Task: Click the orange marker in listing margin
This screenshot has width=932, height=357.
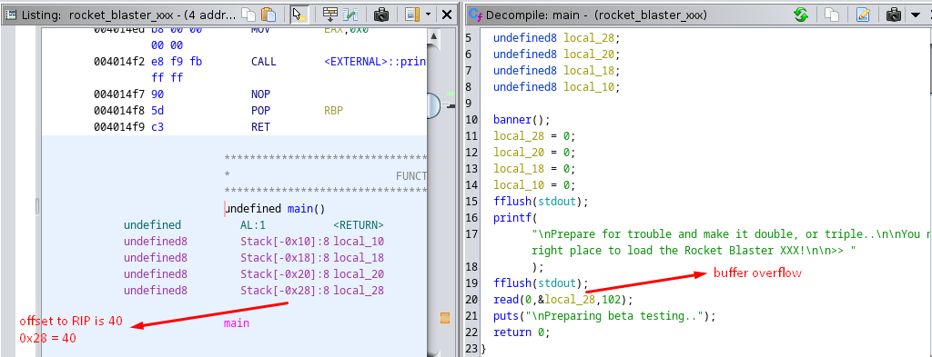Action: 444,318
